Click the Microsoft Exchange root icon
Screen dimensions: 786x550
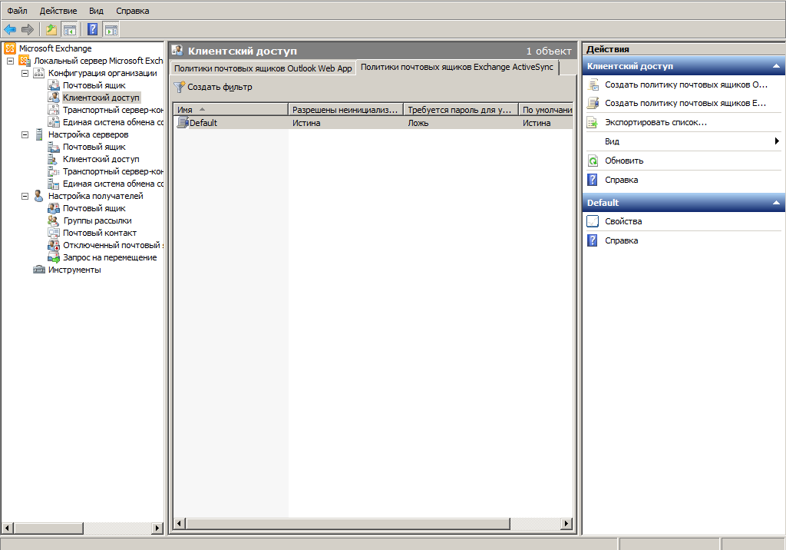(10, 48)
